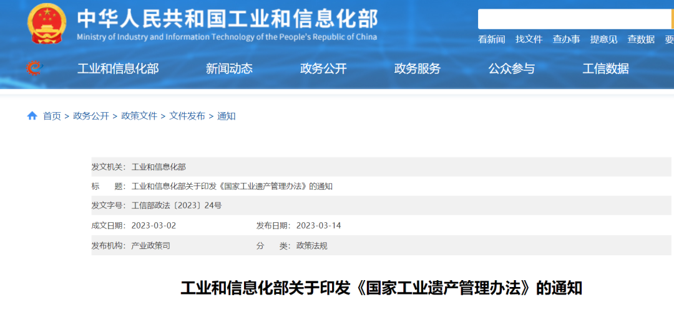The image size is (674, 320).
Task: Open the 看新闻 quick link
Action: click(491, 39)
